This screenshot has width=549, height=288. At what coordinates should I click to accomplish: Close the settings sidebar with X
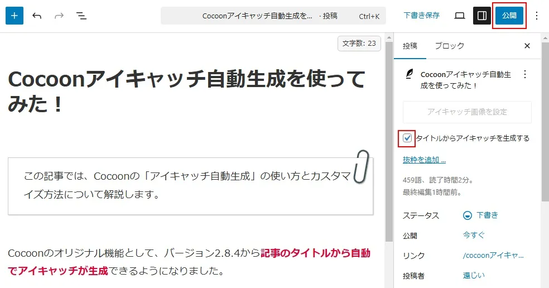click(x=527, y=46)
